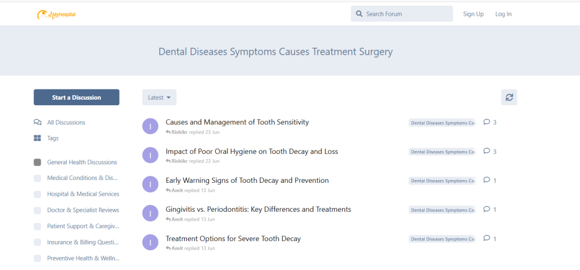
Task: Open Early Warning Signs of Tooth Decay discussion
Action: [x=247, y=181]
